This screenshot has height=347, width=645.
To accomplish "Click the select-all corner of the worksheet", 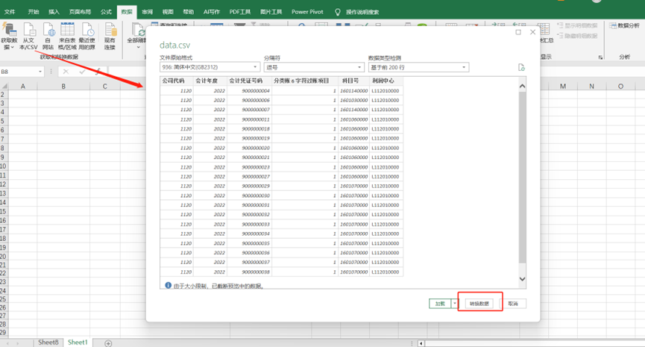I will point(4,86).
